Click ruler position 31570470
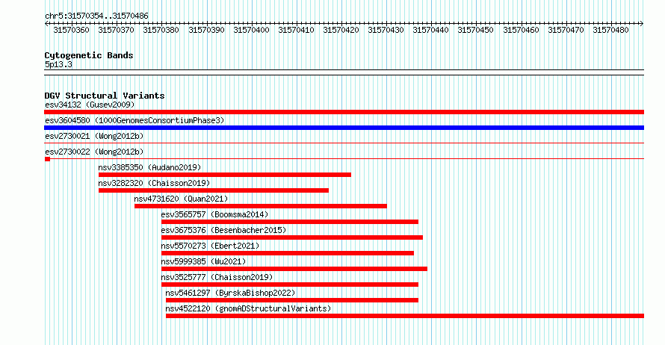This screenshot has width=665, height=345. point(566,30)
